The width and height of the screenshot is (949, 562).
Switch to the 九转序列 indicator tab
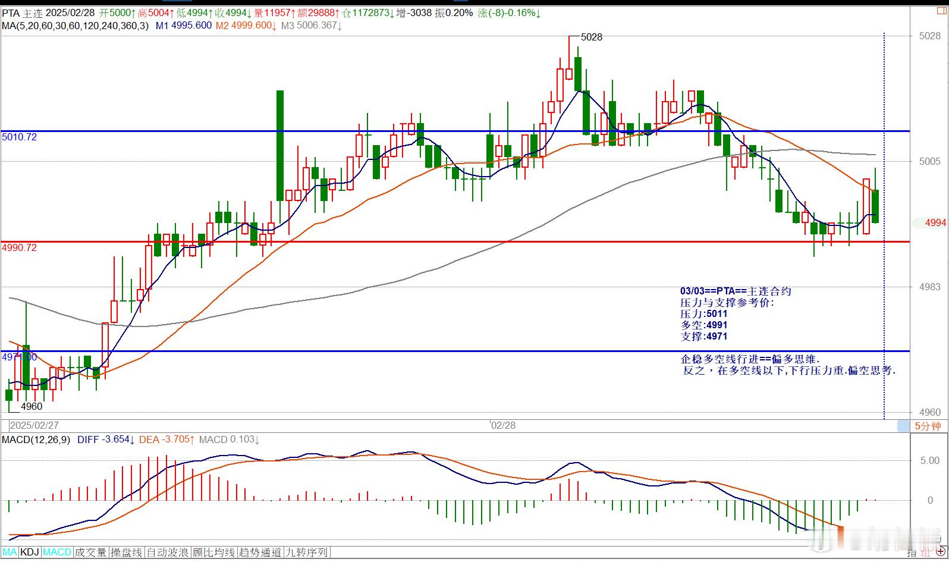point(307,552)
